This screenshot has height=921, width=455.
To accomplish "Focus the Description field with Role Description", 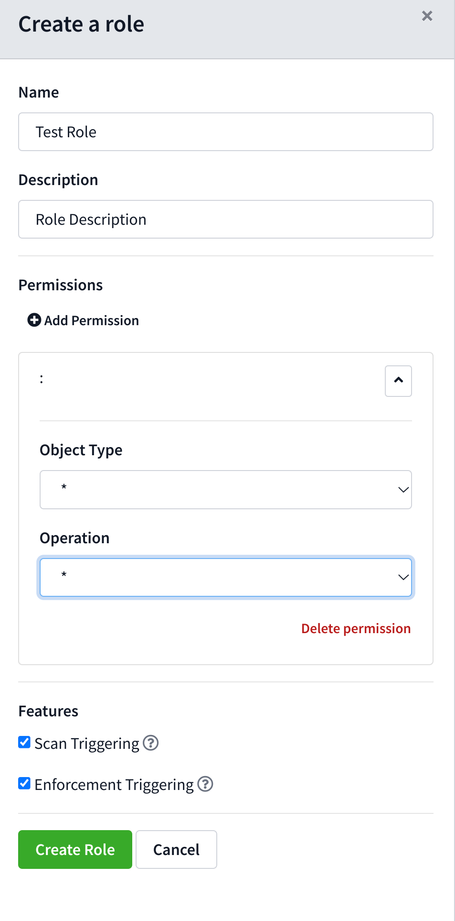I will 226,219.
